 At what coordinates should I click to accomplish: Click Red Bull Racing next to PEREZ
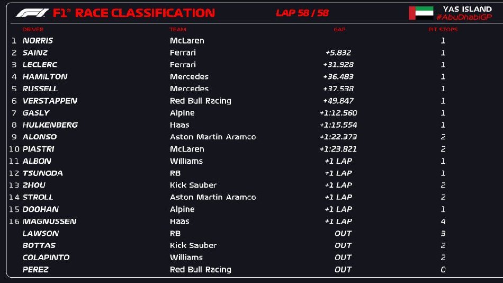201,270
